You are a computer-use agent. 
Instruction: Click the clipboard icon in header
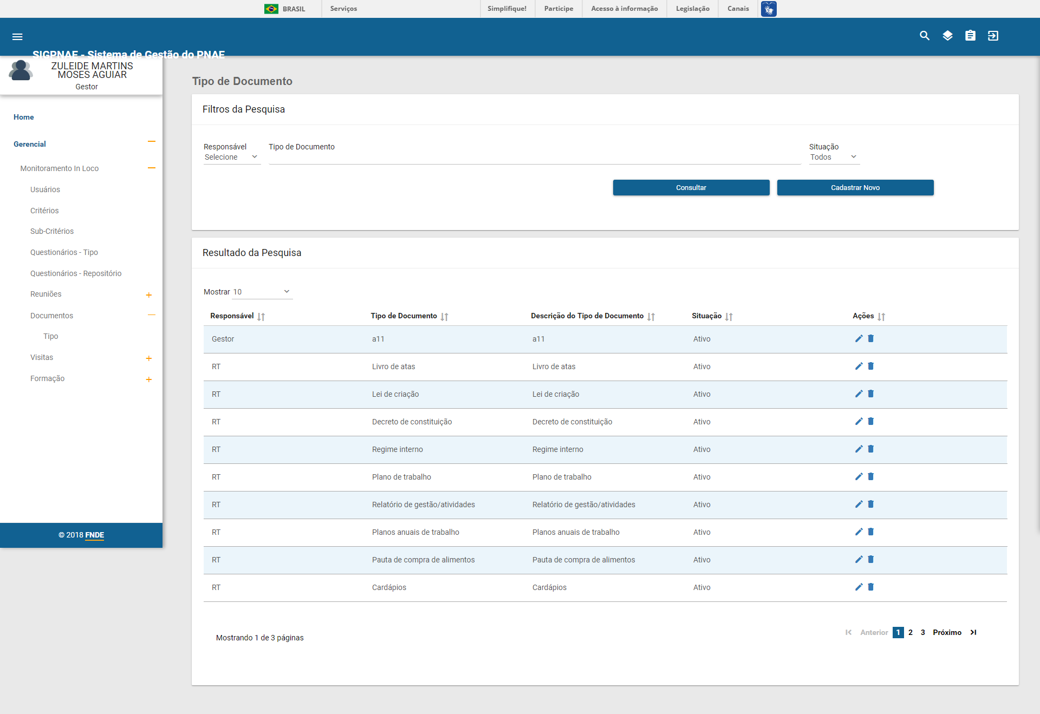point(970,36)
